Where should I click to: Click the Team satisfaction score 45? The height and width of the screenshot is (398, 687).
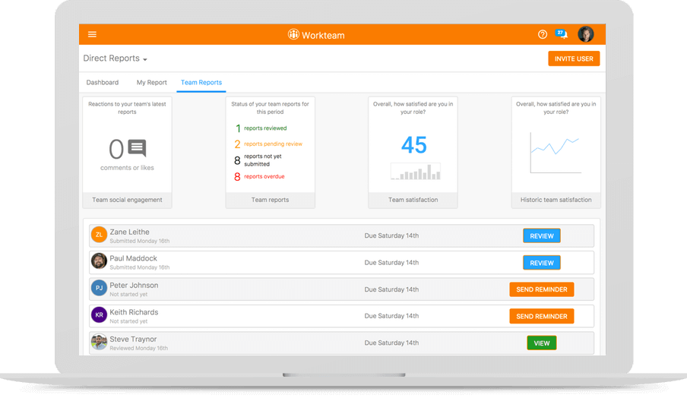coord(413,145)
